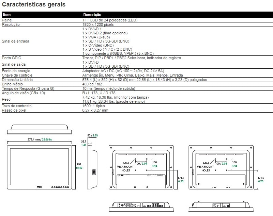Select "1 x DVI-D 2 (fibra opcional)"
This screenshot has height=216, width=273.
point(105,33)
